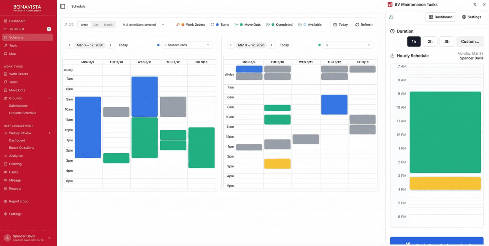The image size is (489, 246).
Task: Expand the Spencer Davis calendar dropdown
Action: point(187,45)
